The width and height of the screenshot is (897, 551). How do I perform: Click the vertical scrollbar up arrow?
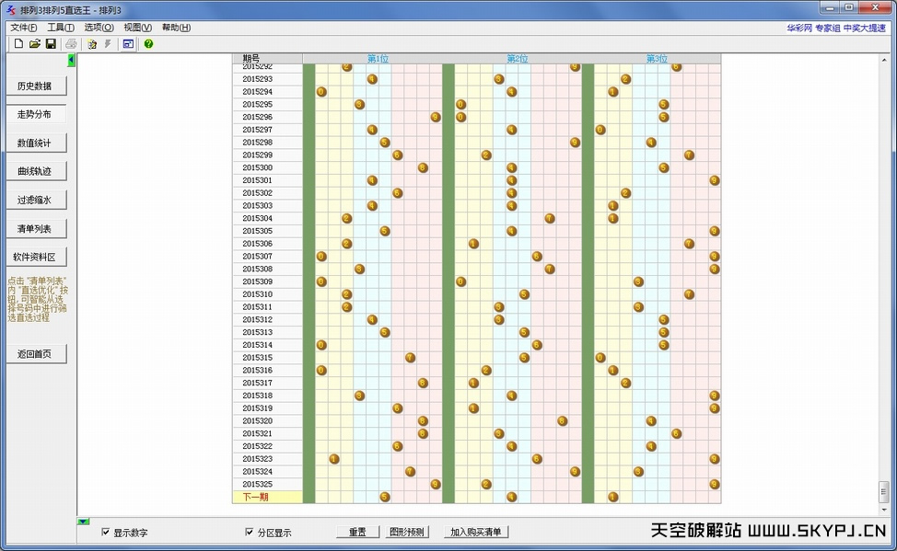click(884, 60)
